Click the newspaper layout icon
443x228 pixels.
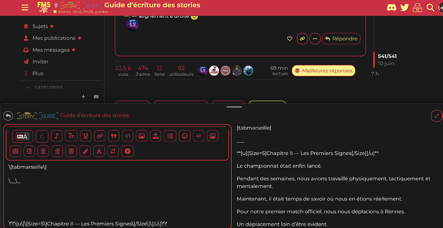click(x=15, y=151)
